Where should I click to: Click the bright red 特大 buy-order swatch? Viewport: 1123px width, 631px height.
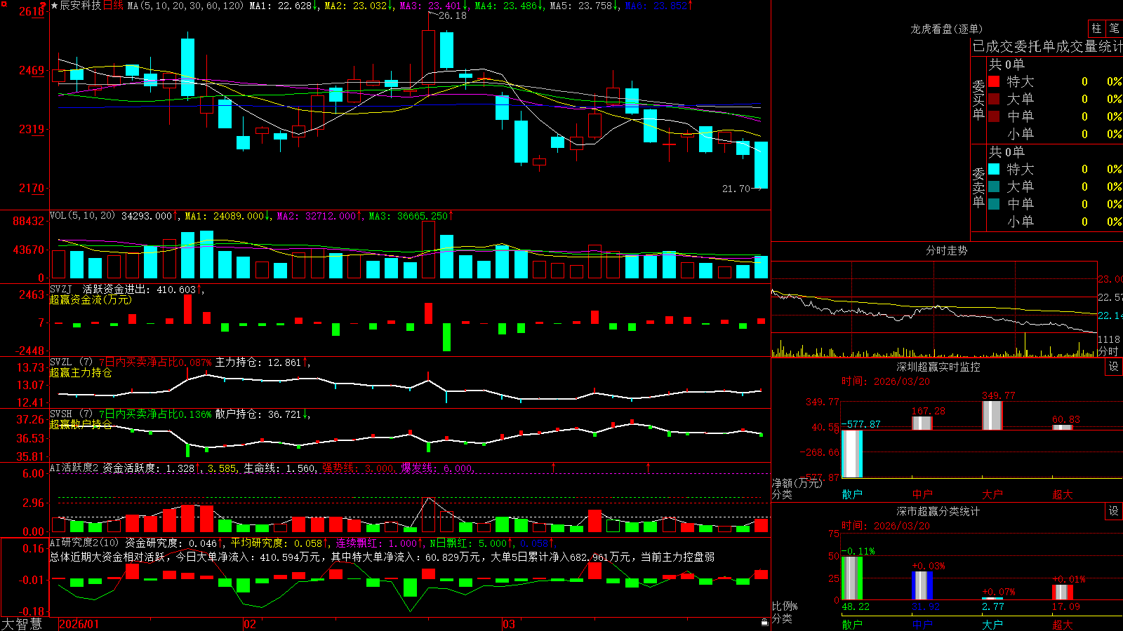(x=994, y=81)
